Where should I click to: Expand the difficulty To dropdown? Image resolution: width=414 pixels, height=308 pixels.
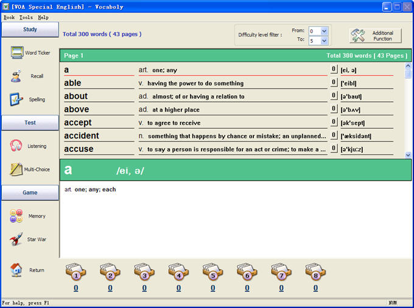325,41
